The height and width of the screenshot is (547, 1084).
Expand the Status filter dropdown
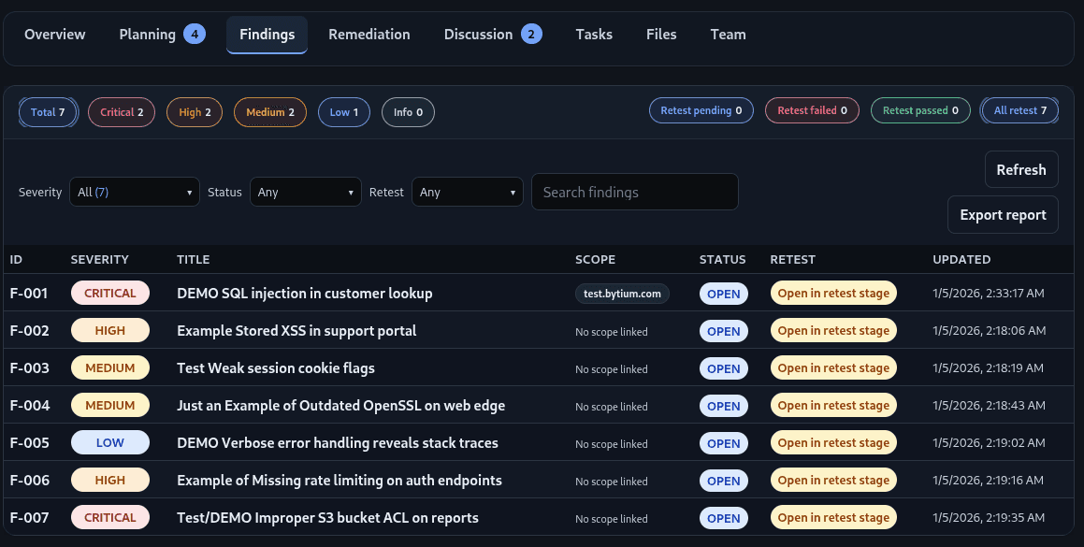pos(305,192)
